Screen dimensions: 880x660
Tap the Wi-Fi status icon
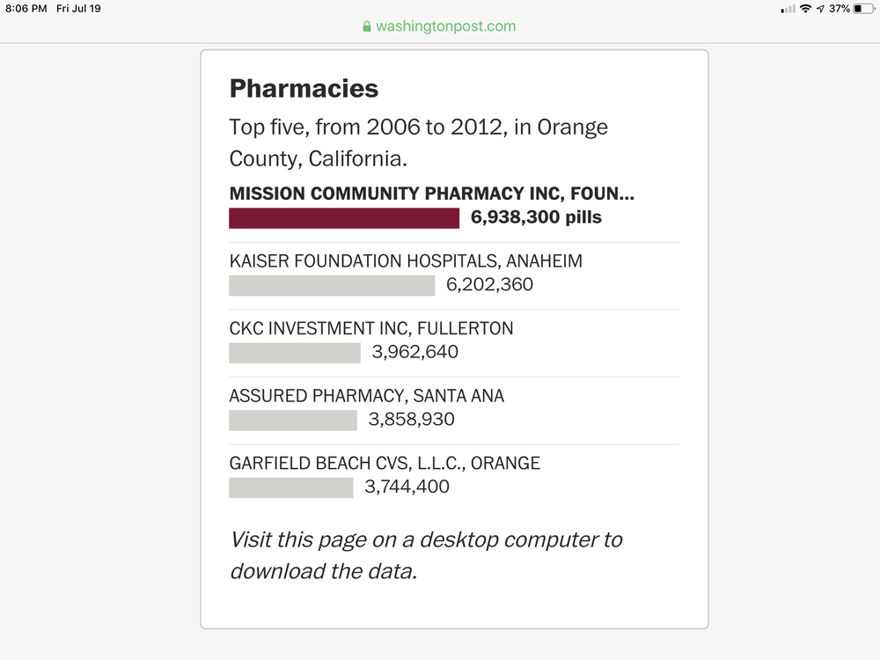pos(805,9)
